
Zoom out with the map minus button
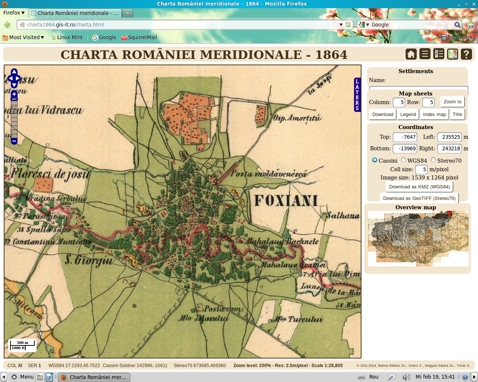[x=14, y=141]
